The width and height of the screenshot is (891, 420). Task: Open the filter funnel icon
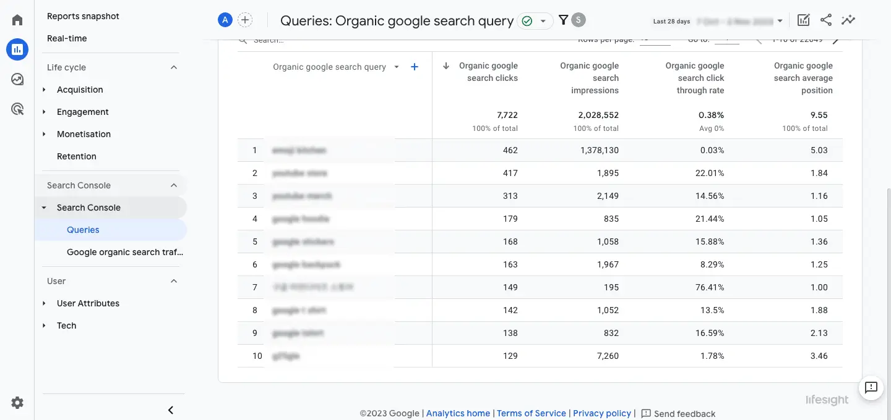(x=563, y=20)
